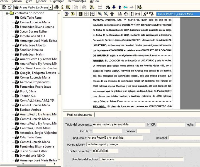This screenshot has width=200, height=167.
Task: Click the tree scroll up arrow
Action: pyautogui.click(x=59, y=13)
